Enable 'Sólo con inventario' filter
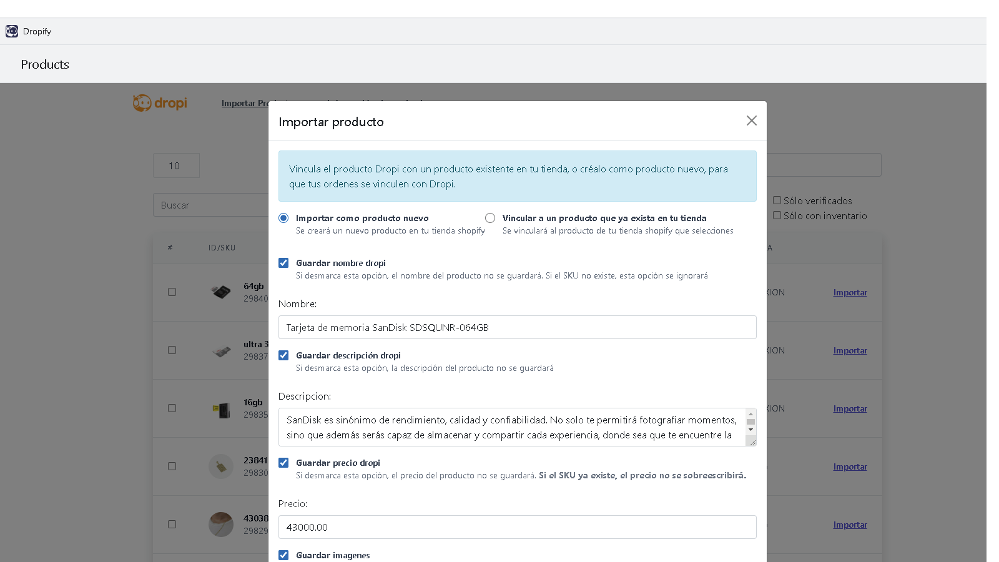Viewport: 999px width, 562px height. coord(777,215)
